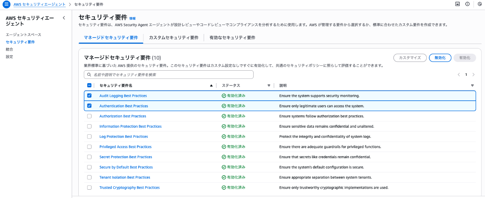Image resolution: width=485 pixels, height=198 pixels.
Task: Switch to the 有効なセキュリティ要件 tab
Action: (x=232, y=38)
